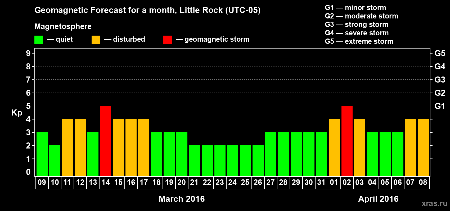Image resolution: width=450 pixels, height=211 pixels.
Task: Click the G3 label on right axis
Action: point(440,80)
